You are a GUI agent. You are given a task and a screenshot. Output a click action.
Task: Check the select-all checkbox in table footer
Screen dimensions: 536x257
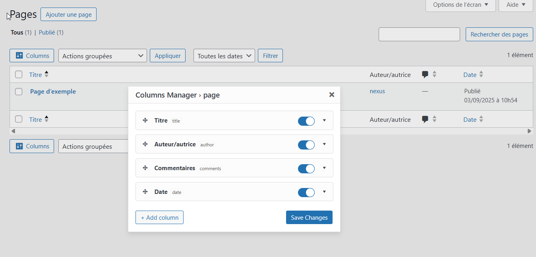[19, 119]
